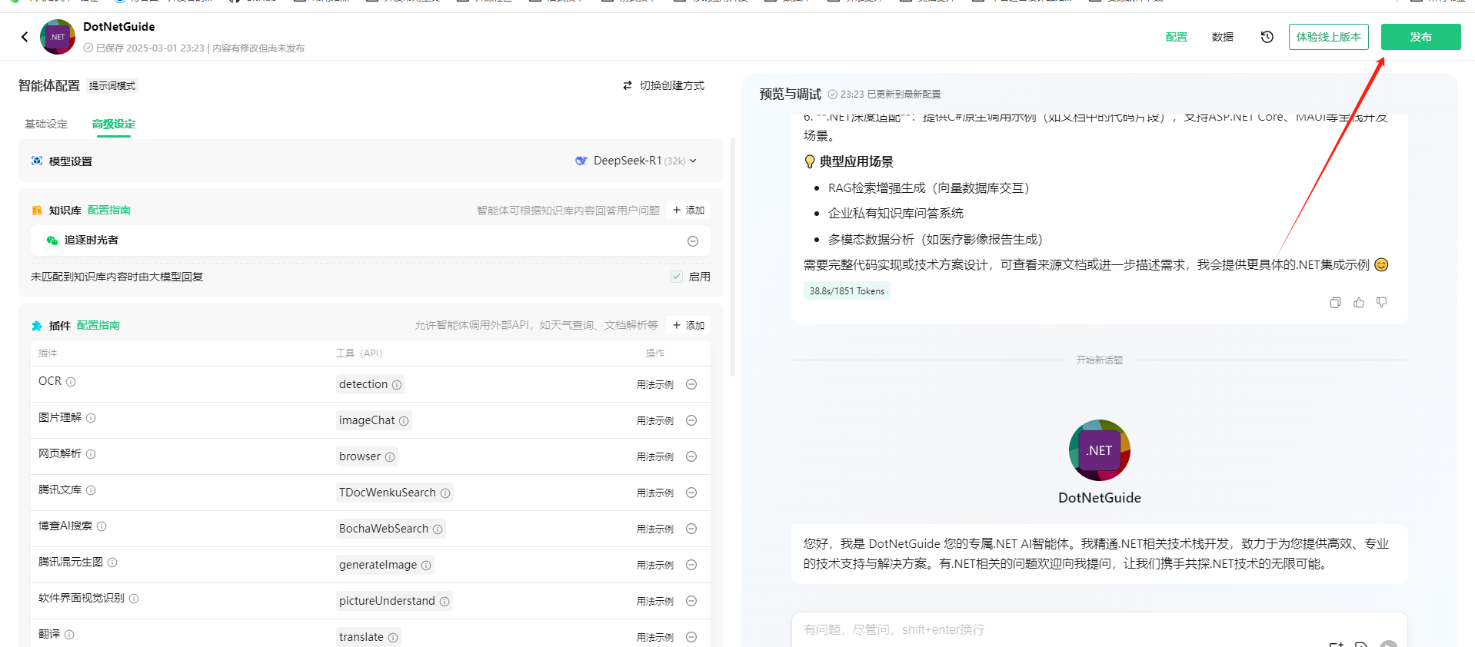Click the back arrow next to DotNetGuide
The width and height of the screenshot is (1475, 647).
coord(25,37)
